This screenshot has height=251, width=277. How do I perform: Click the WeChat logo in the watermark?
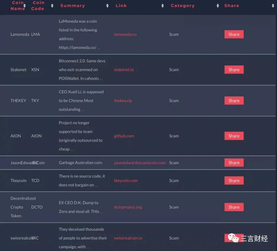[233, 238]
